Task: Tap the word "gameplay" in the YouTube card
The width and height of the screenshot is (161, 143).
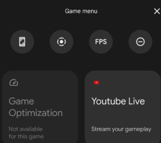Action: [138, 129]
